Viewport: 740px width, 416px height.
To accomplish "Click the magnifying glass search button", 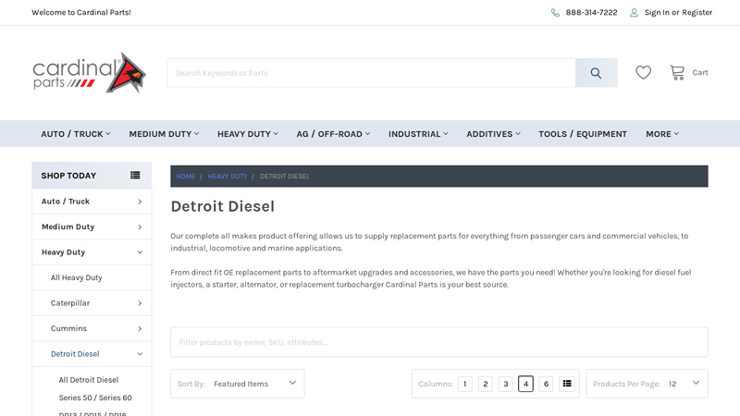I will pos(596,73).
